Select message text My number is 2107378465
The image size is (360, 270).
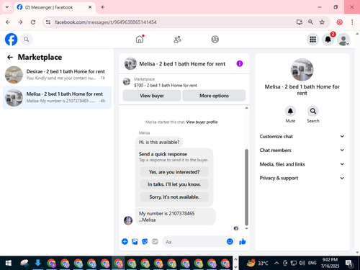coord(166,213)
